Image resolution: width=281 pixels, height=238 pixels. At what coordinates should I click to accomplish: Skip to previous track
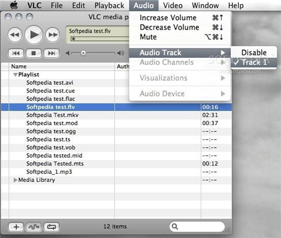click(x=16, y=53)
